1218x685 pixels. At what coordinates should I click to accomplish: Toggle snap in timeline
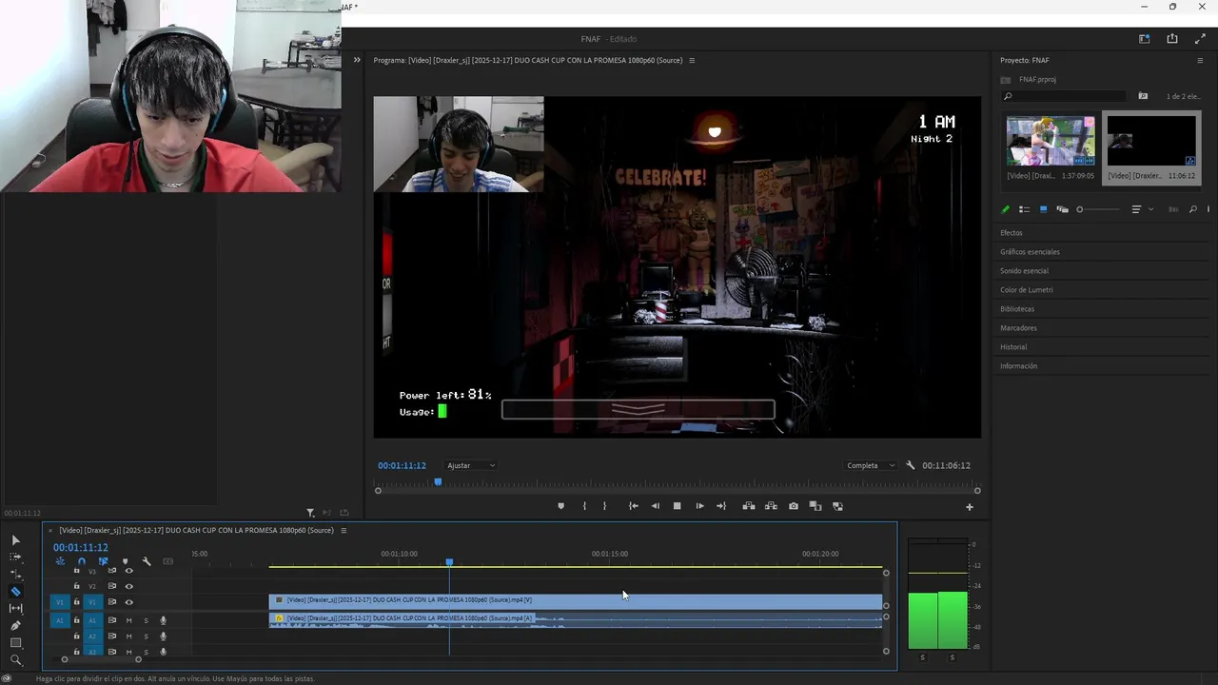81,561
